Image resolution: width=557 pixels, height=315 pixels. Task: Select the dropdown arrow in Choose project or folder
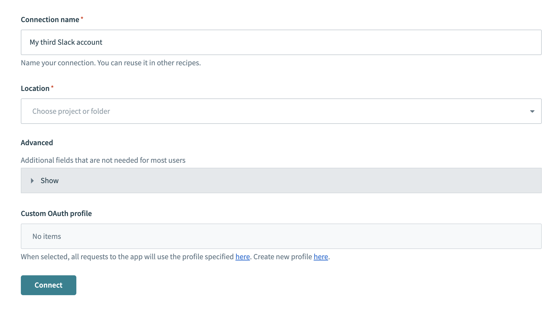click(x=532, y=111)
